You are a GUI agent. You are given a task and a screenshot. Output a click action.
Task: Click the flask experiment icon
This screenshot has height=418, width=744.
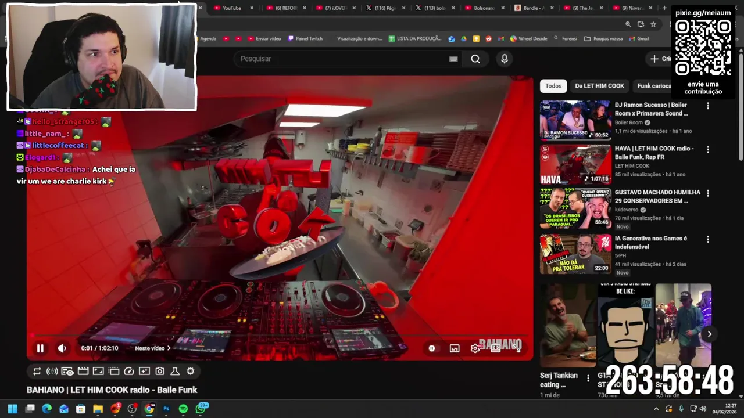coord(175,371)
